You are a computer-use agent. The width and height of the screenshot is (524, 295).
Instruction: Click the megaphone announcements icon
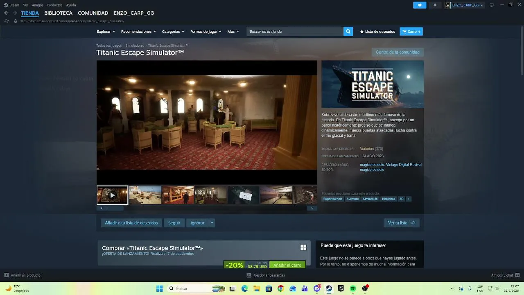420,5
